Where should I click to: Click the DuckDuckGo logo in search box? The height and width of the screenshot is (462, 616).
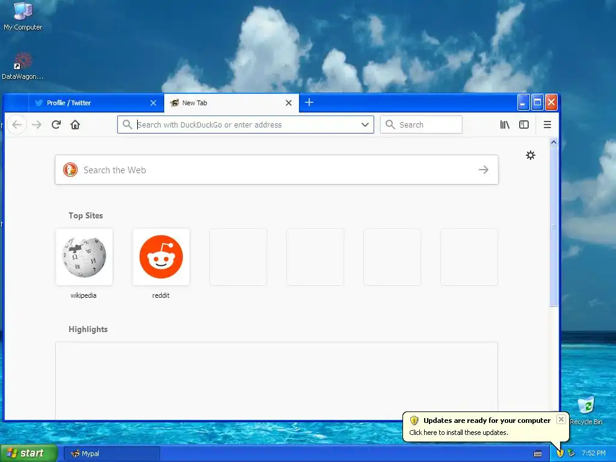[70, 170]
